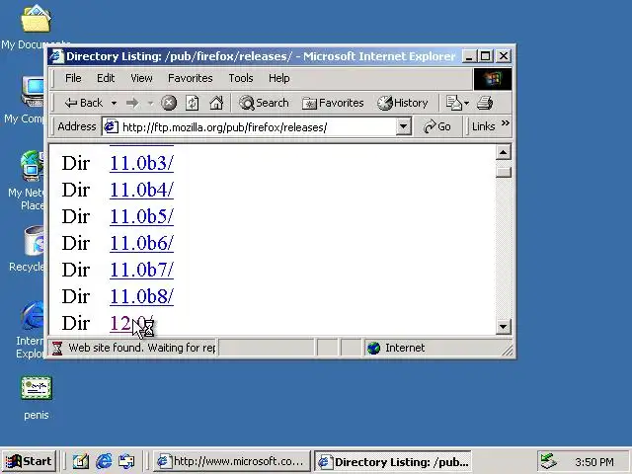Viewport: 632px width, 474px height.
Task: Select the Directory Listing taskbar button
Action: (x=393, y=461)
